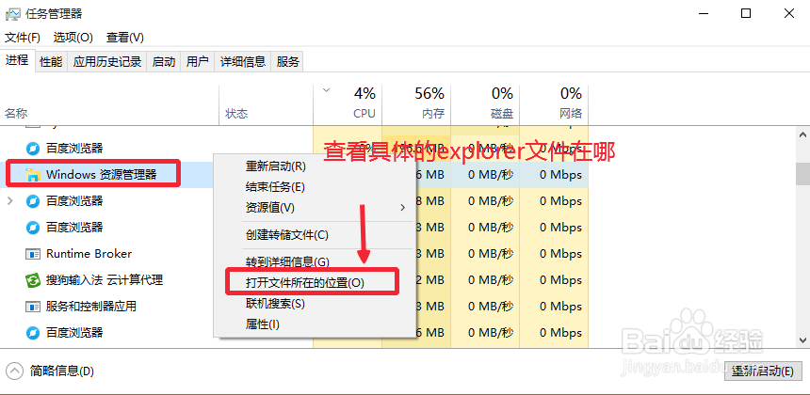810x395 pixels.
Task: Click 0 Mbps in the Runtime Broker row
Action: click(x=560, y=254)
